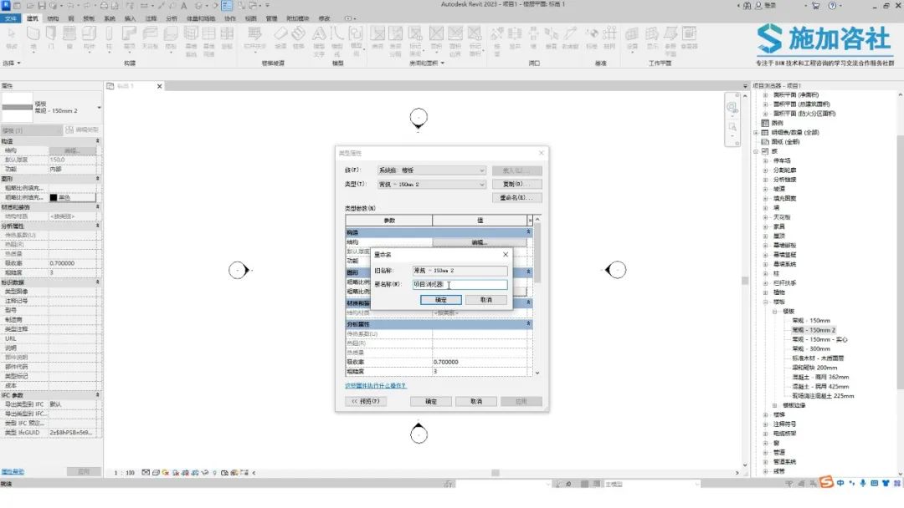Click the Sogou input method S icon
This screenshot has width=904, height=508.
tap(826, 481)
